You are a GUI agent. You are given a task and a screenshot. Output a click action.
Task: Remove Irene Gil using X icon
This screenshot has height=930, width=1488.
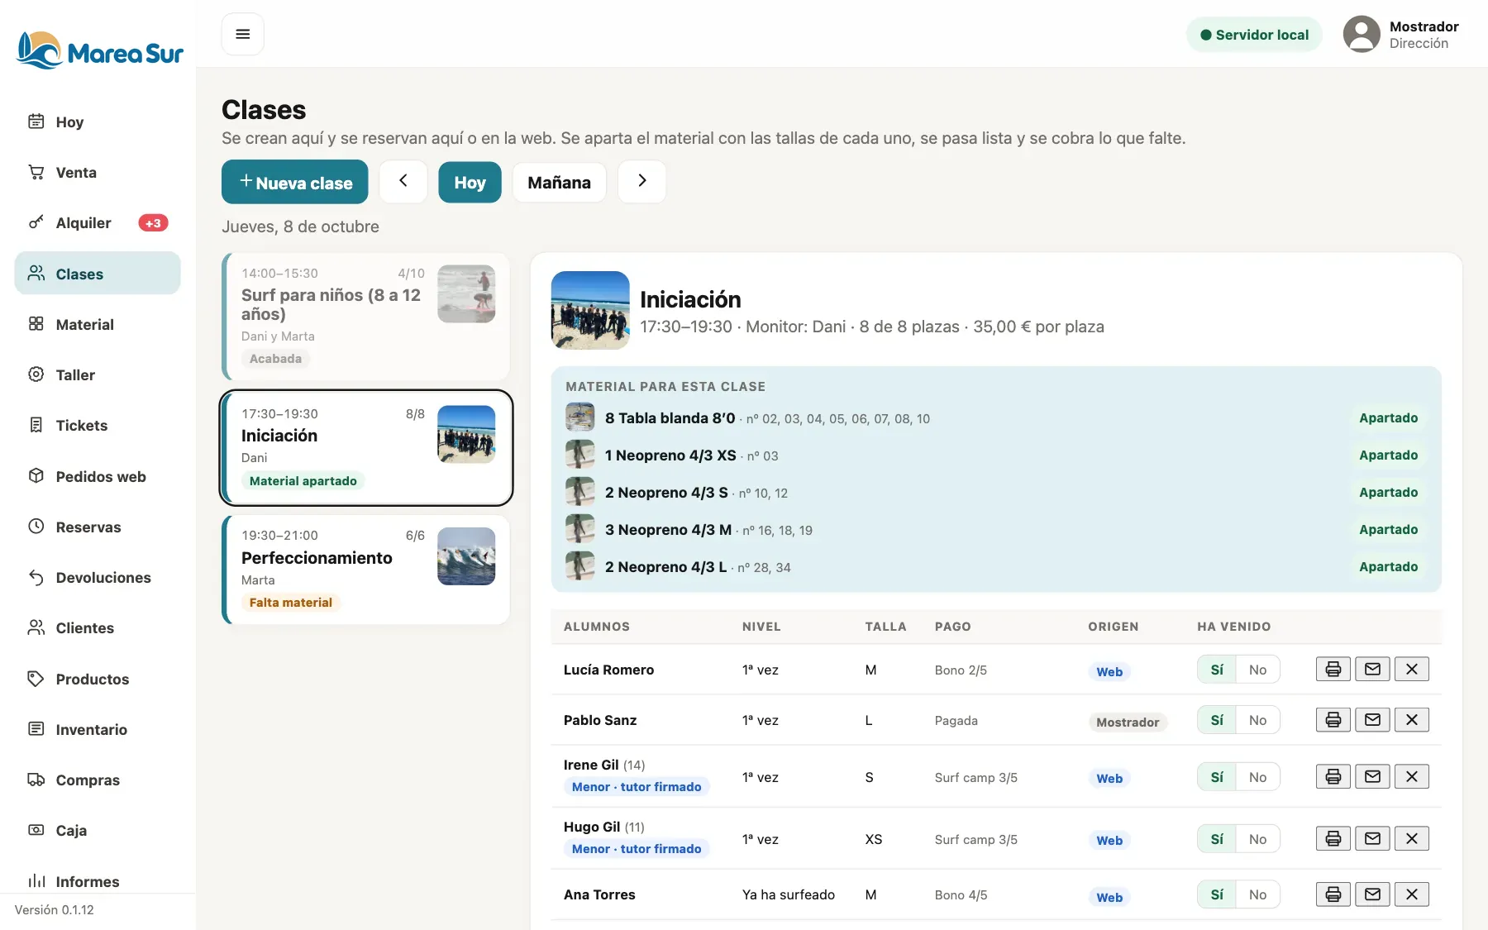tap(1412, 776)
